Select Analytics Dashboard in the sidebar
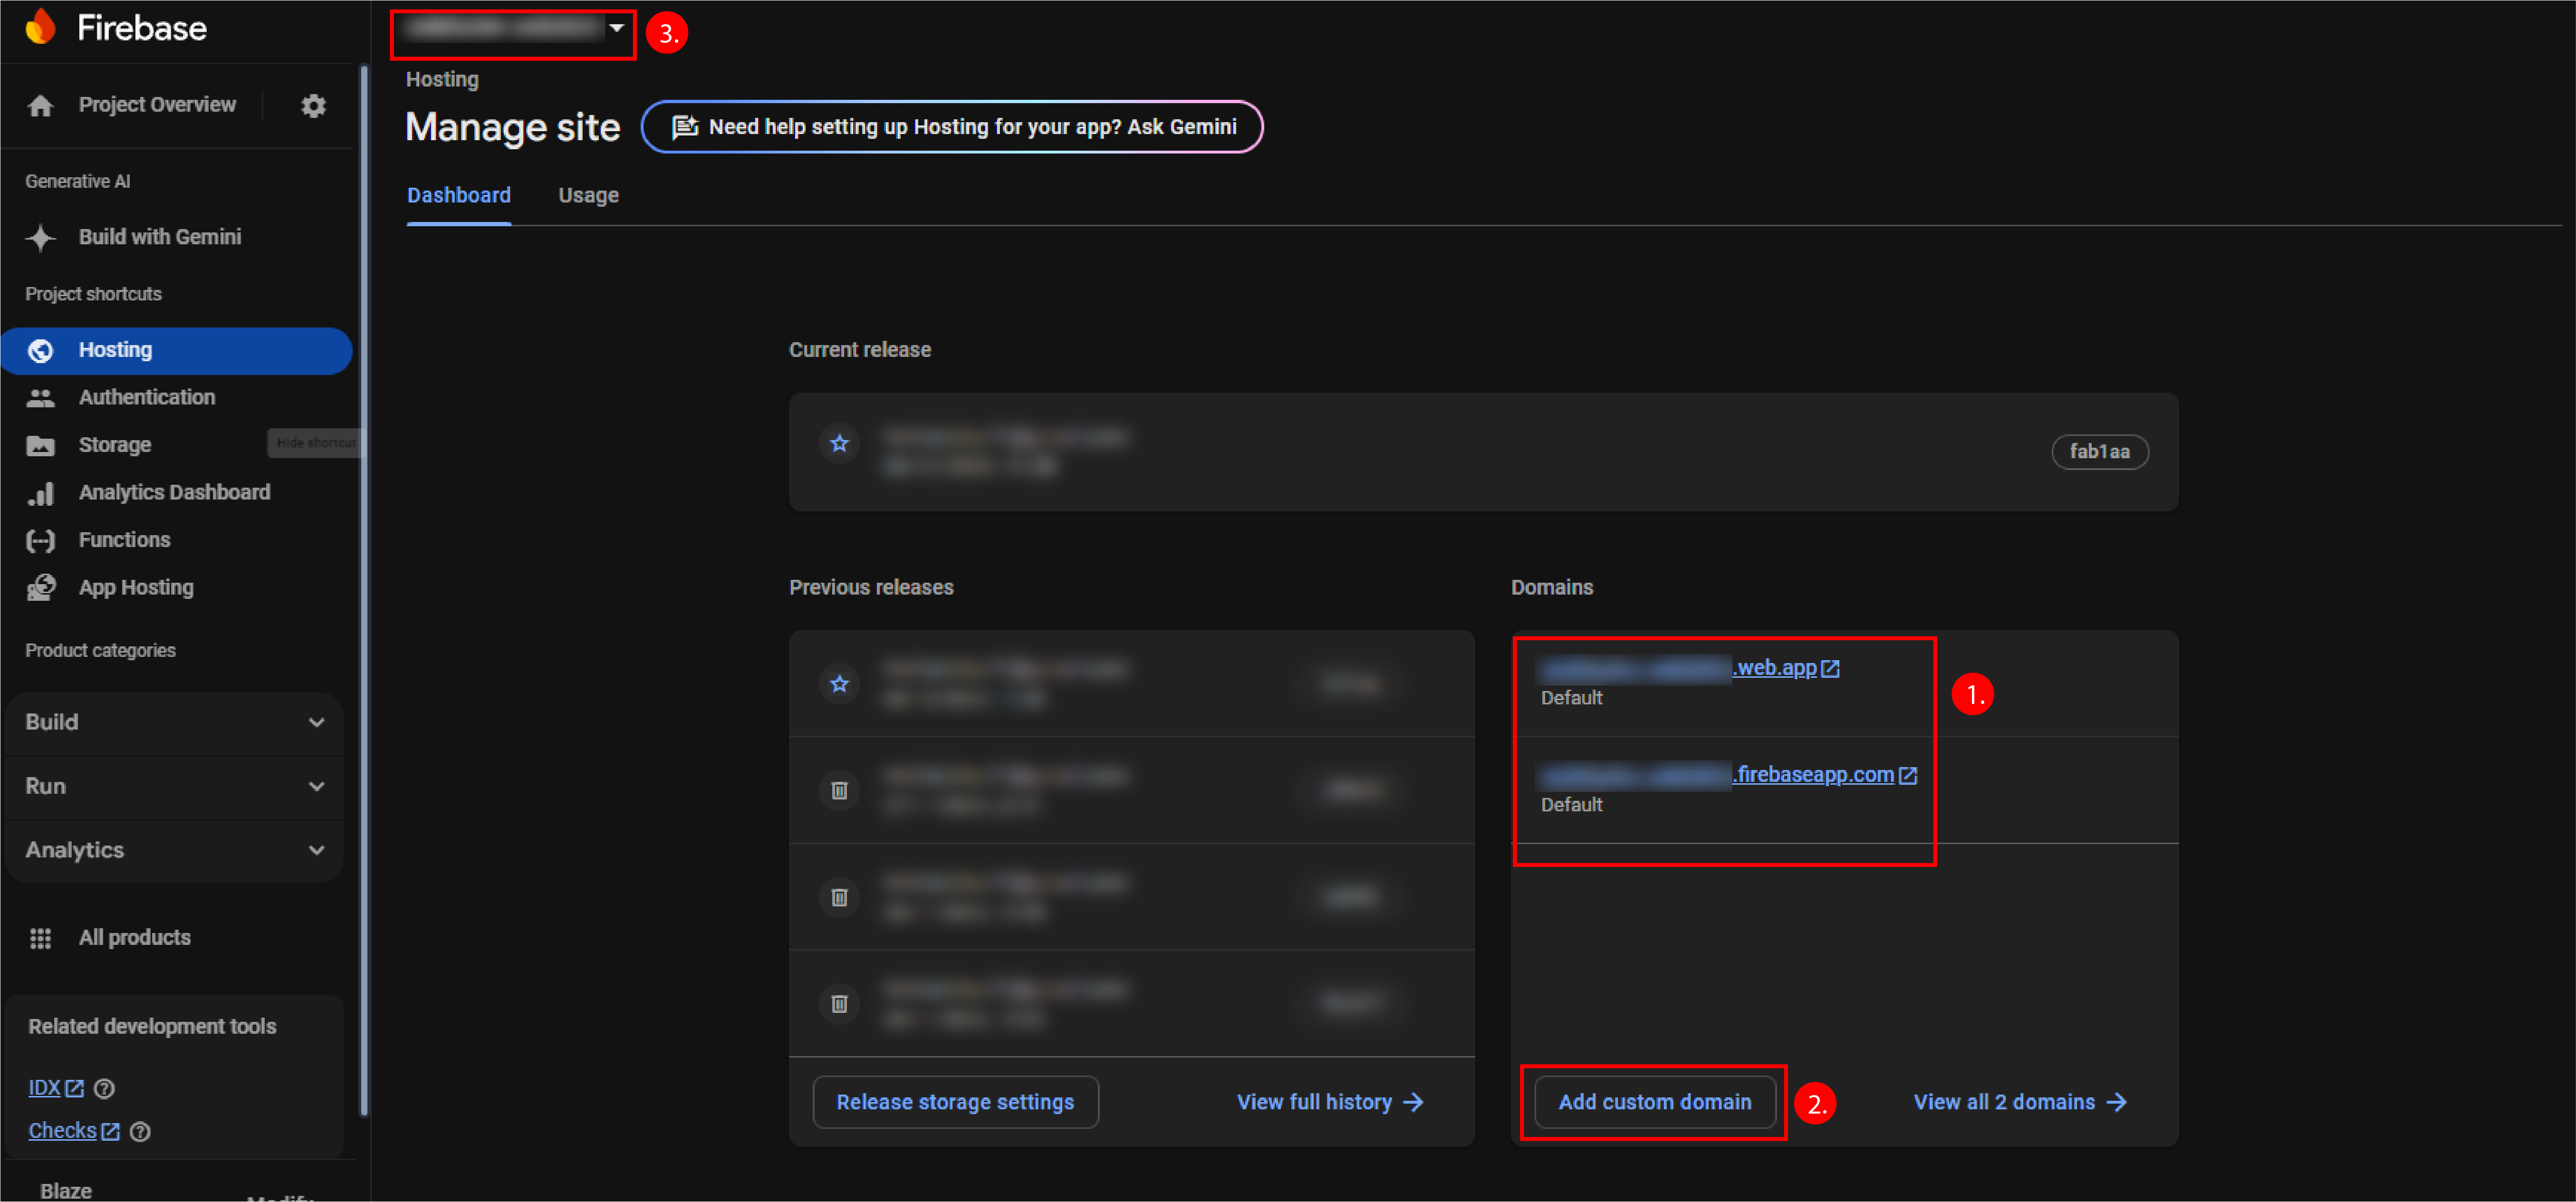The width and height of the screenshot is (2576, 1202). pos(176,493)
